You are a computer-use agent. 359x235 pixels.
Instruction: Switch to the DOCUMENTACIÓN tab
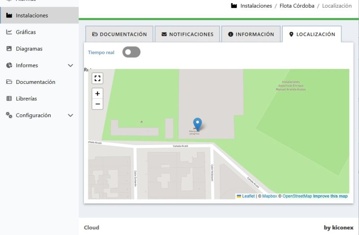[119, 34]
